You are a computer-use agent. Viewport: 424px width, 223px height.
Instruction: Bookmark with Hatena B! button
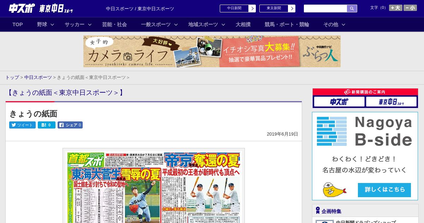coord(47,125)
